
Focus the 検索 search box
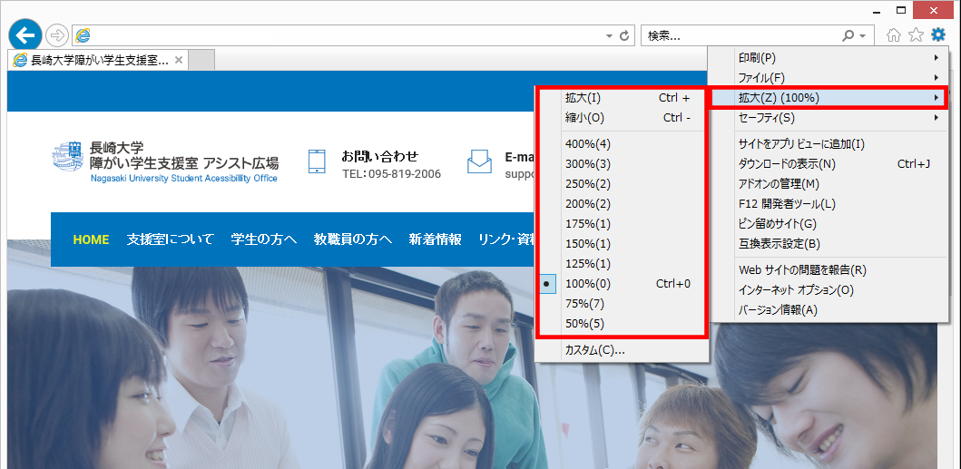tap(741, 36)
